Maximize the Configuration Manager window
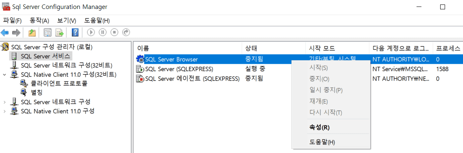This screenshot has width=463, height=153. 442,7
